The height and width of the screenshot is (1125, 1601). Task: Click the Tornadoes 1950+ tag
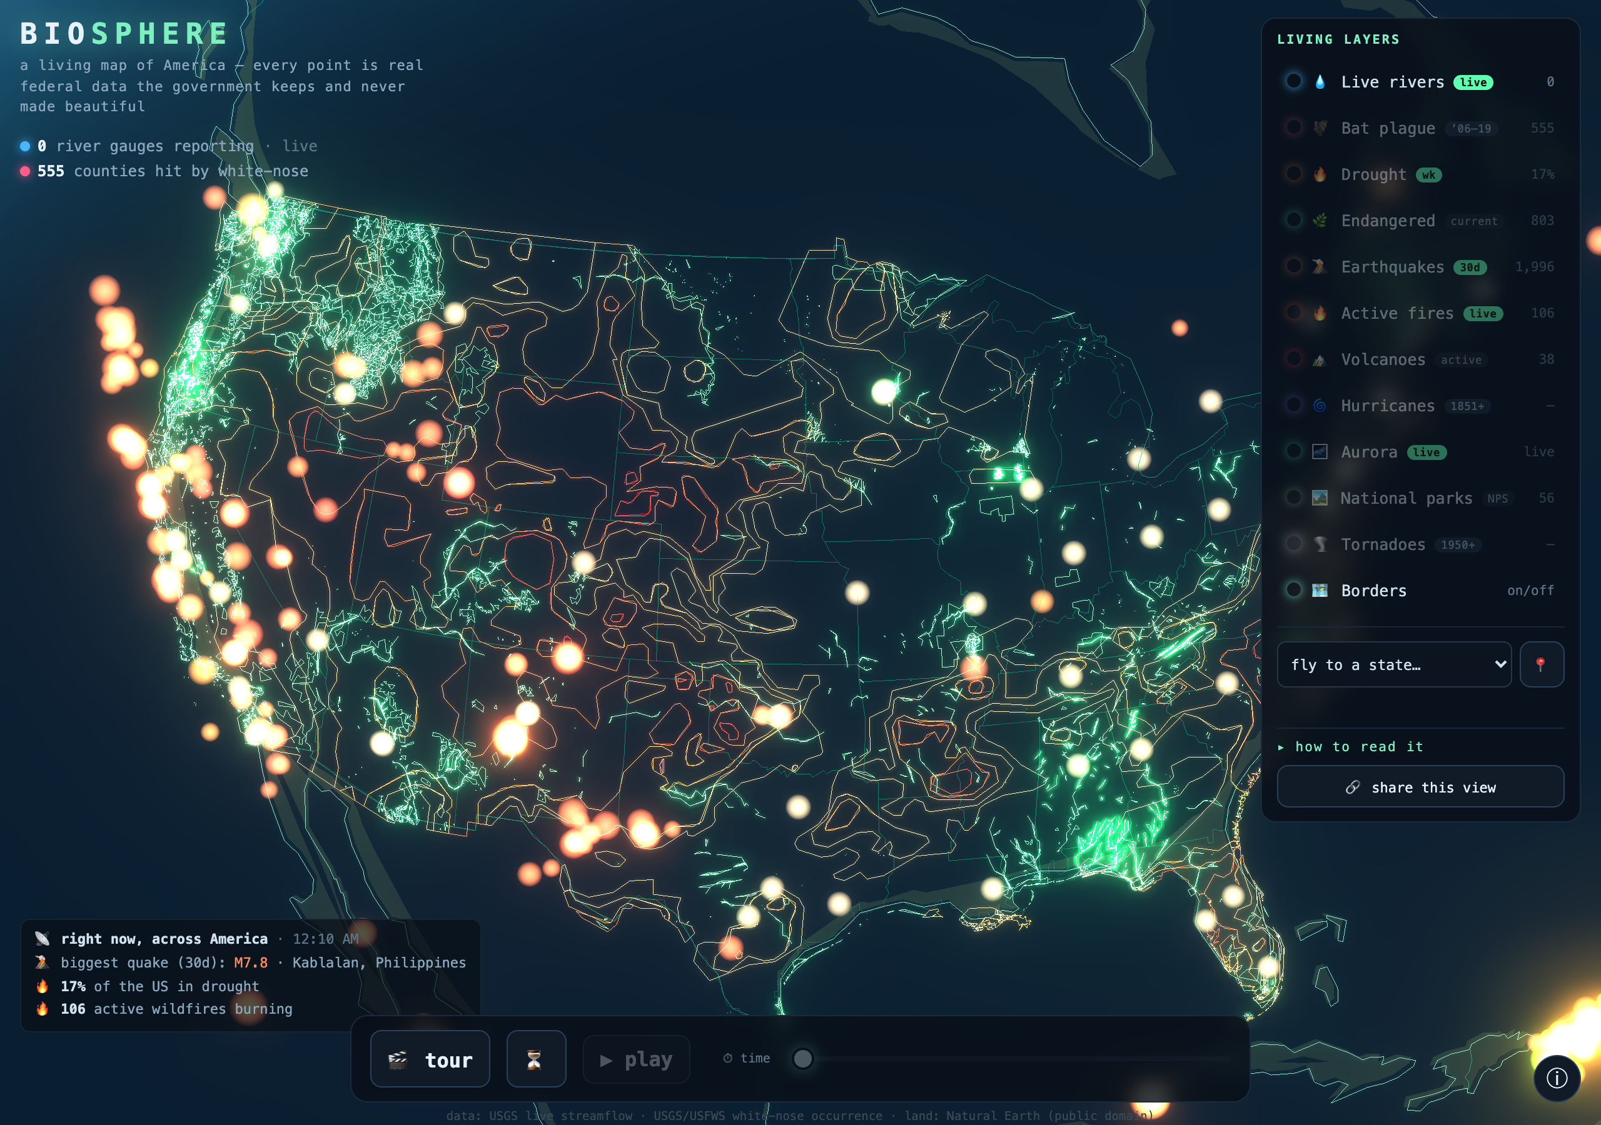tap(1457, 545)
